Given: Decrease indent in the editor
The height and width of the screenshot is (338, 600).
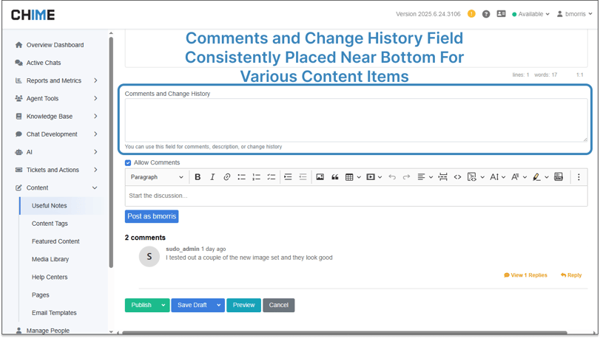Looking at the screenshot, I should coord(303,177).
